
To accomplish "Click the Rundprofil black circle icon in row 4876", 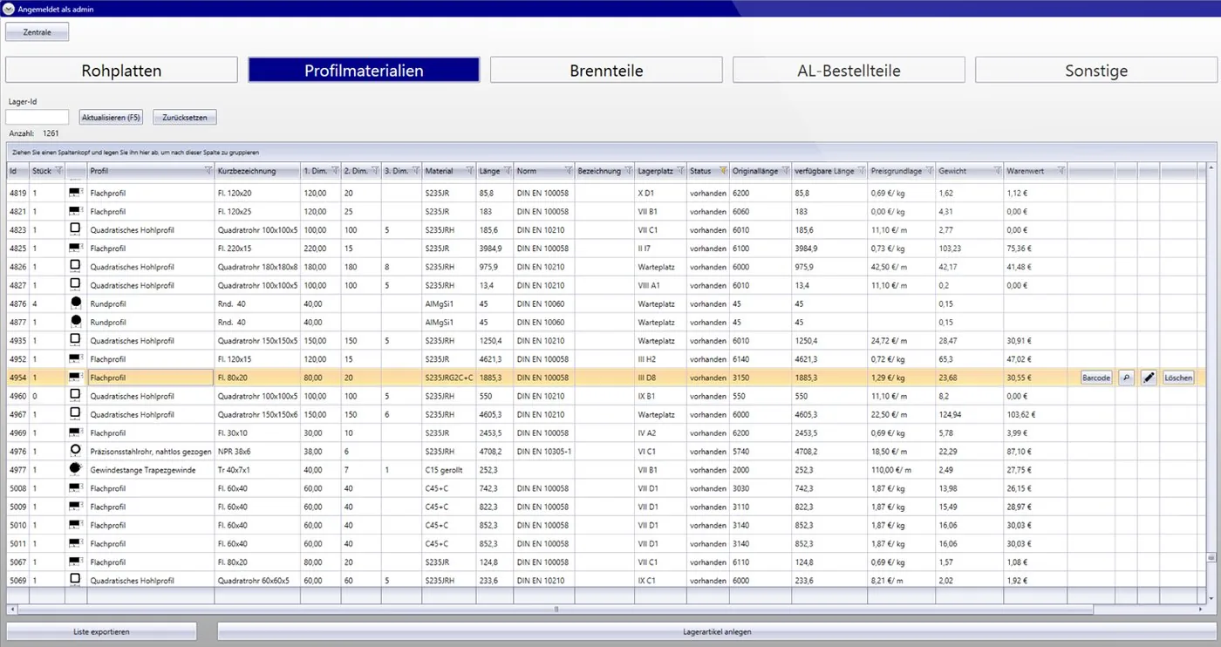I will [x=75, y=303].
